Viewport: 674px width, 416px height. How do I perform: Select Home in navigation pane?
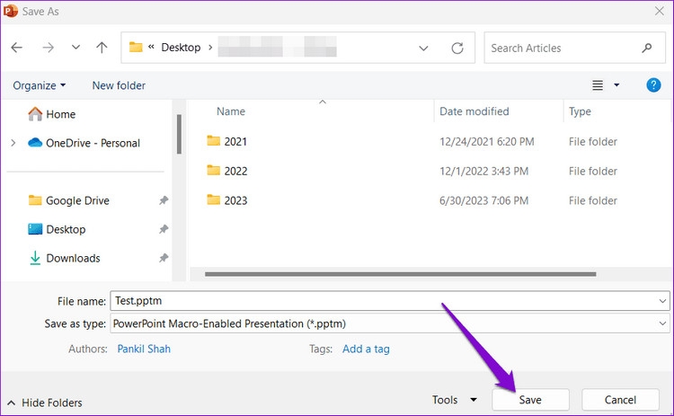60,114
